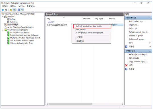Choose 삭제(D) in the context menu
Image resolution: width=153 pixels, height=109 pixels.
79,37
